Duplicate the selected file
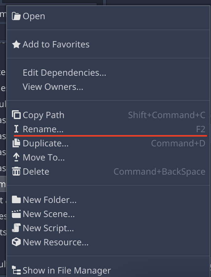 (46, 143)
